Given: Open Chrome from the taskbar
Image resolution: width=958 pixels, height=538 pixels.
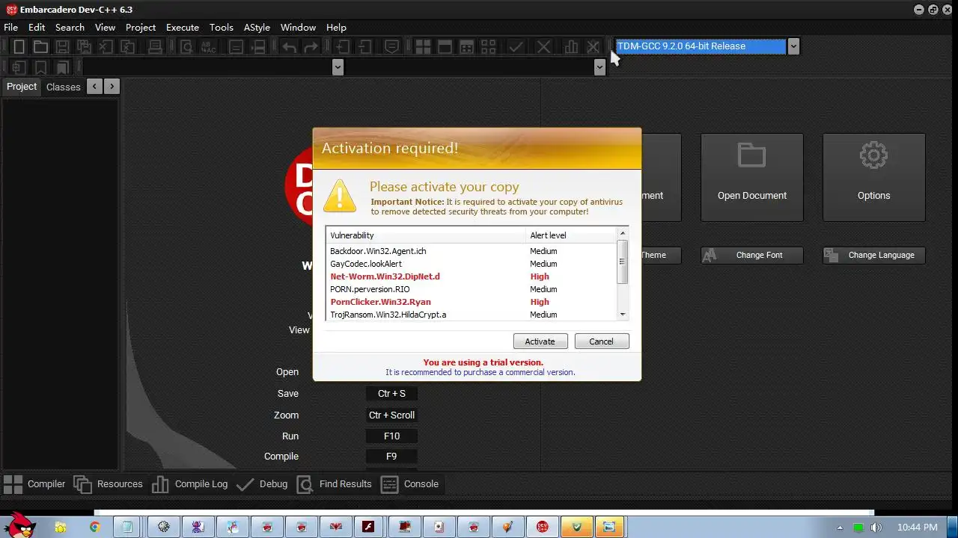Looking at the screenshot, I should click(94, 527).
